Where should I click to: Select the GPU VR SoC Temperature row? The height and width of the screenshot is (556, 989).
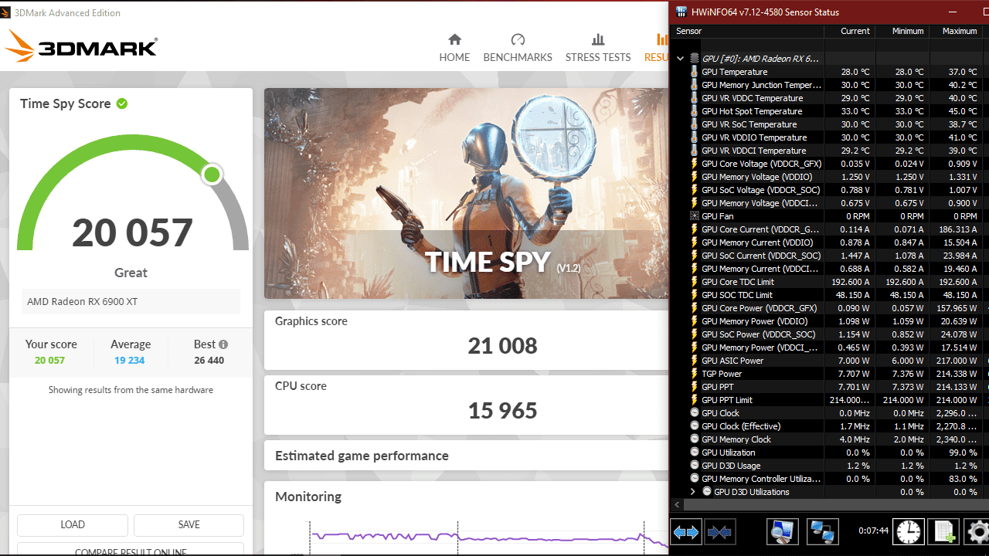click(830, 124)
